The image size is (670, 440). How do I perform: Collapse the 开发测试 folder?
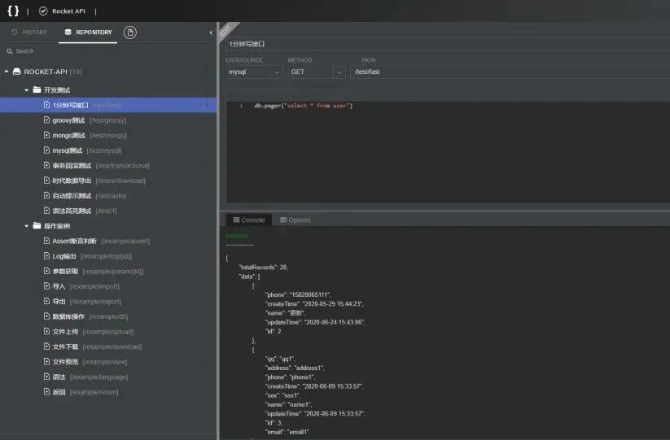(27, 90)
